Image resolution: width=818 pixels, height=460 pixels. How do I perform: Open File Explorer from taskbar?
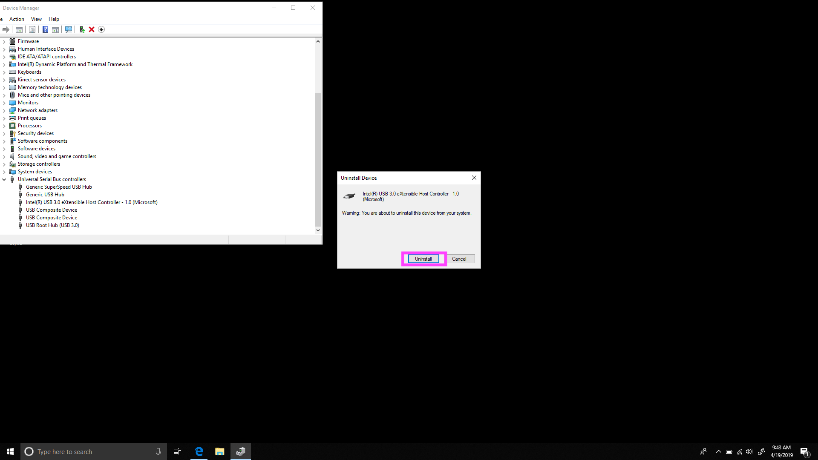220,451
